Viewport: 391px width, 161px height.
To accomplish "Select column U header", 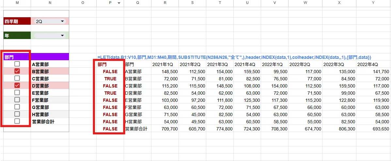I will point(247,3).
